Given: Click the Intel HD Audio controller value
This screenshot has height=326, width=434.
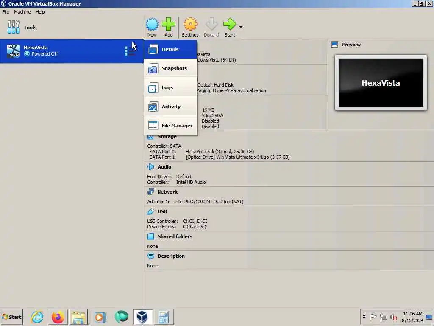Looking at the screenshot, I should coord(191,182).
